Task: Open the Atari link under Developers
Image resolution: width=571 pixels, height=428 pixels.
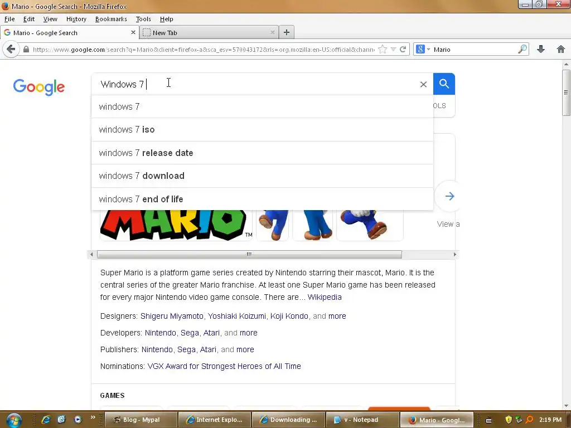Action: tap(211, 333)
